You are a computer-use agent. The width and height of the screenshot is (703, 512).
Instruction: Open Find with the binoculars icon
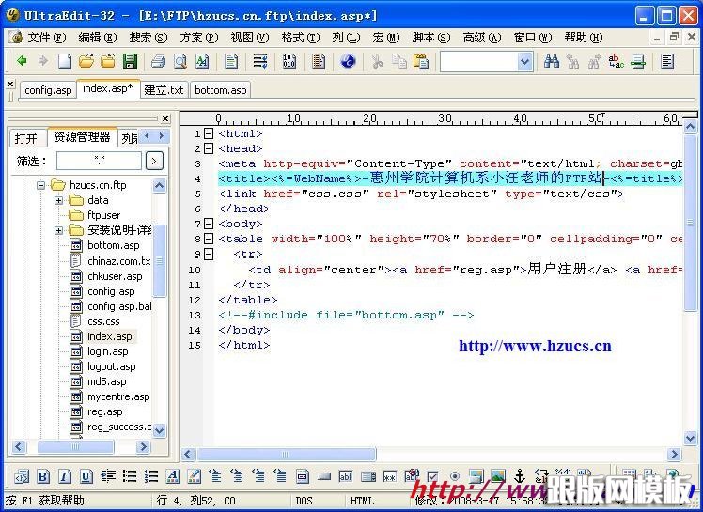click(x=551, y=61)
